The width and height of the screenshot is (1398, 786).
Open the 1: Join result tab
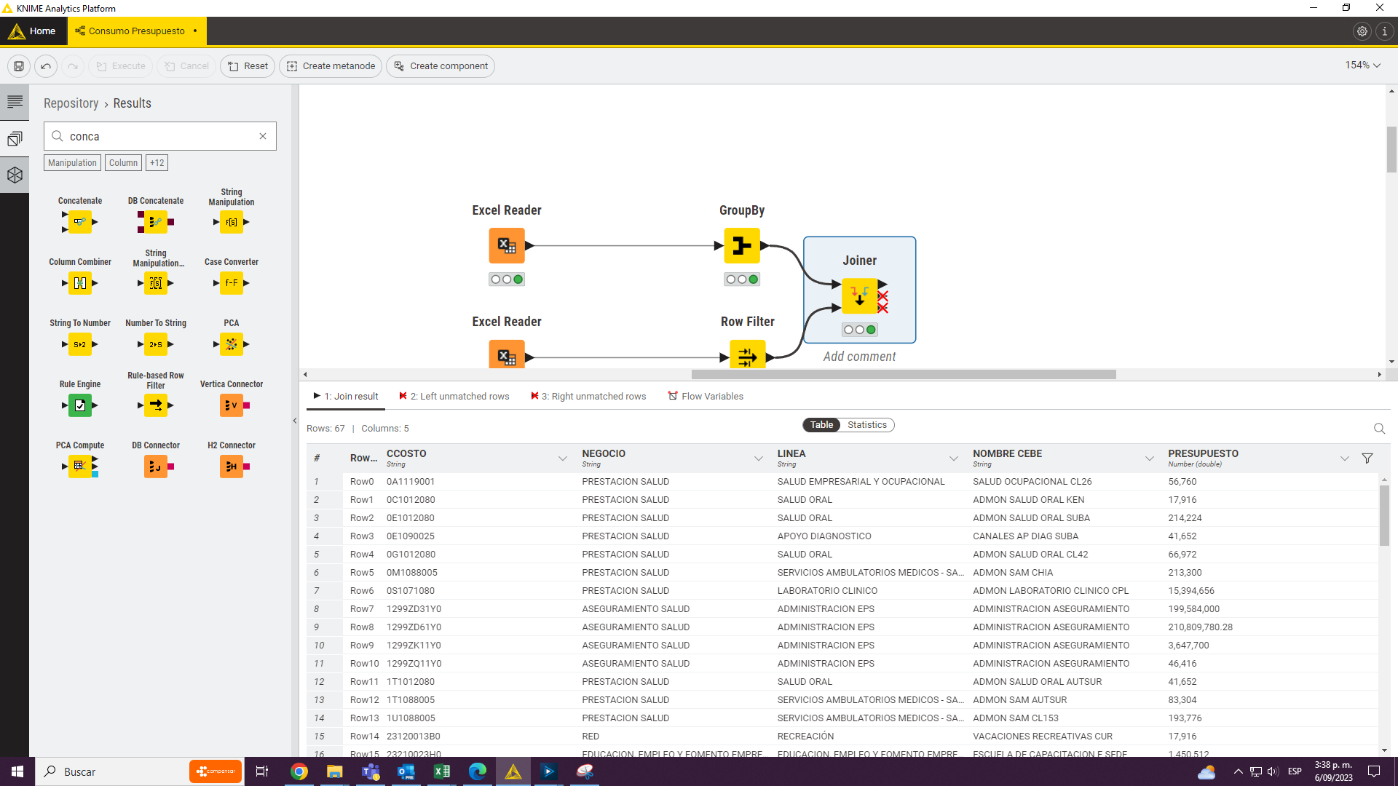346,397
